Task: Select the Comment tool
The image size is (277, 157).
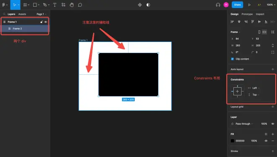Action: click(80, 5)
